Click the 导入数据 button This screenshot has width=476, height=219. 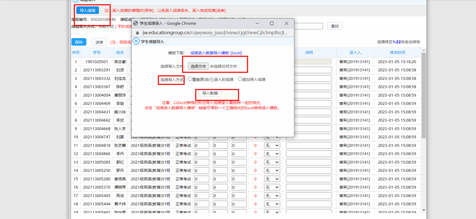[x=210, y=93]
